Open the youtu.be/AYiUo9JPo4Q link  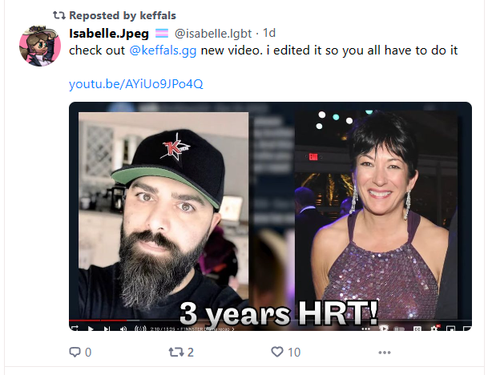click(136, 84)
